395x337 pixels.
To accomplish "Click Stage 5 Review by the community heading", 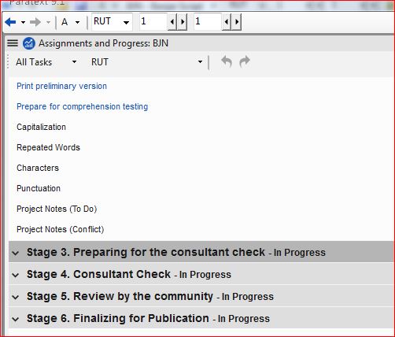I will 120,296.
